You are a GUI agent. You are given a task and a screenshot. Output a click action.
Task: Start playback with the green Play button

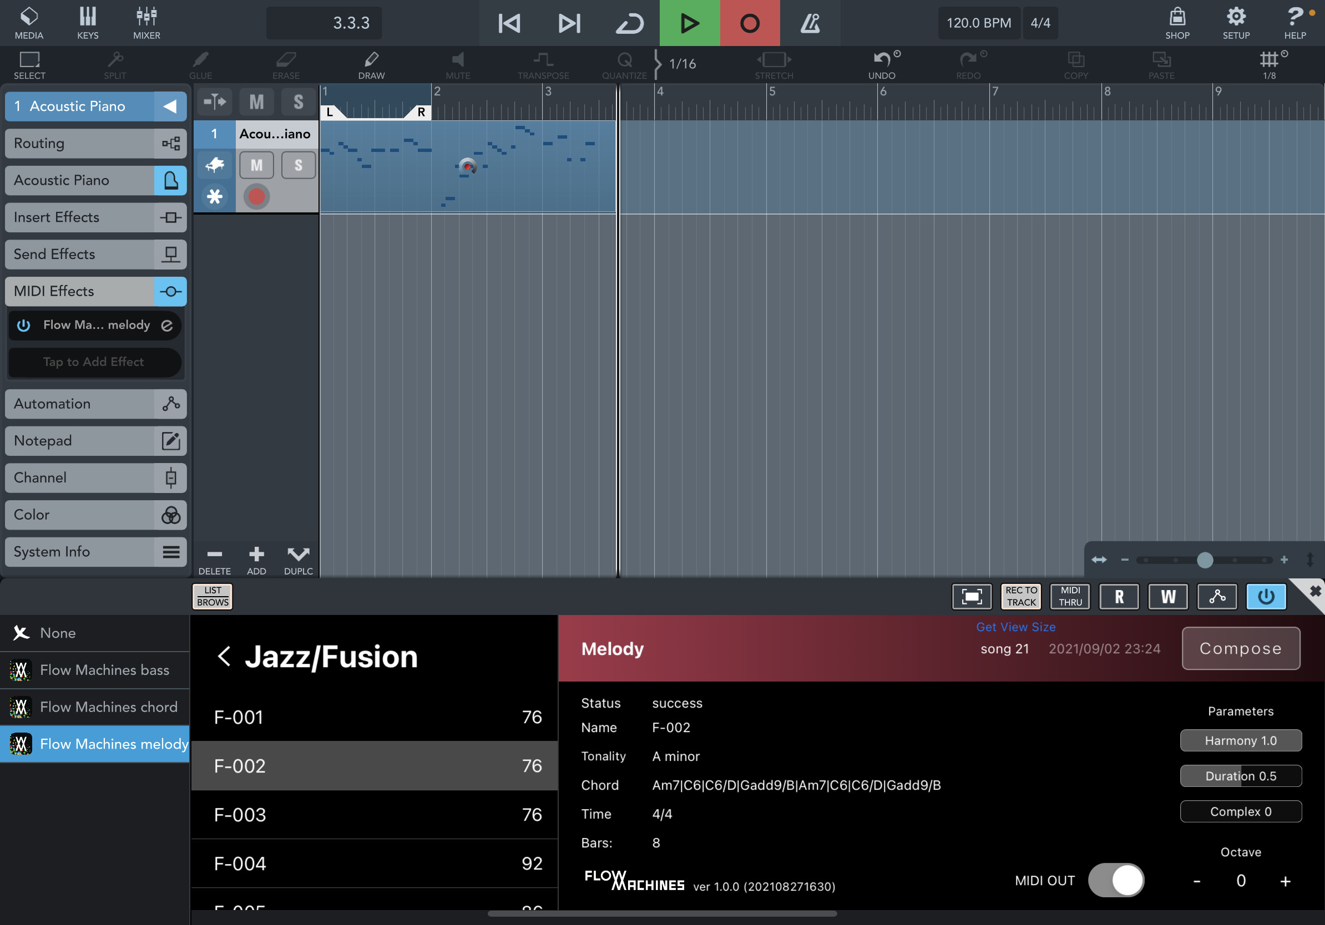pyautogui.click(x=690, y=23)
